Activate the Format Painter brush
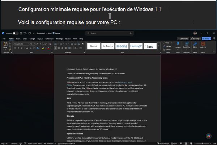The width and height of the screenshot is (217, 145). click(x=10, y=49)
